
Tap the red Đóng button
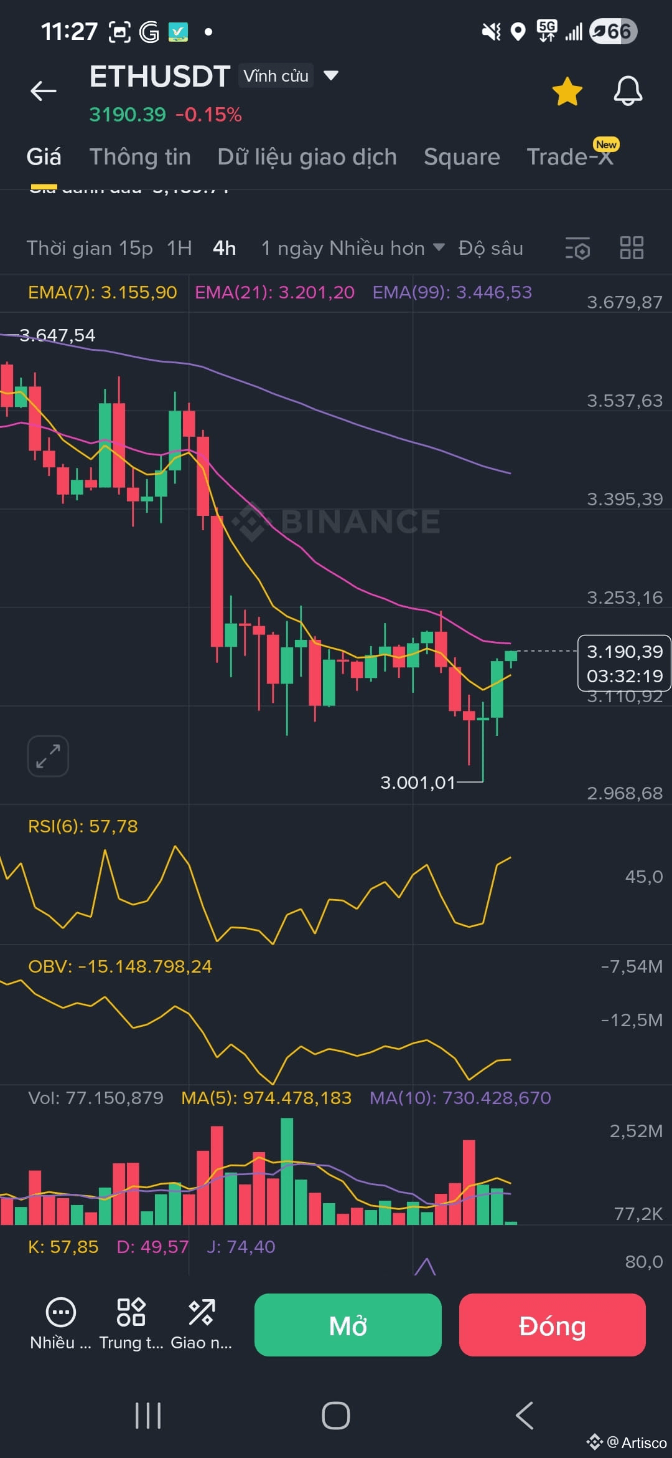tap(553, 1325)
